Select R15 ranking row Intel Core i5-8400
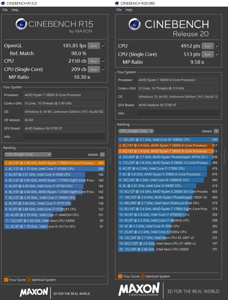Viewport: 228px width, 300px height. tap(54, 175)
